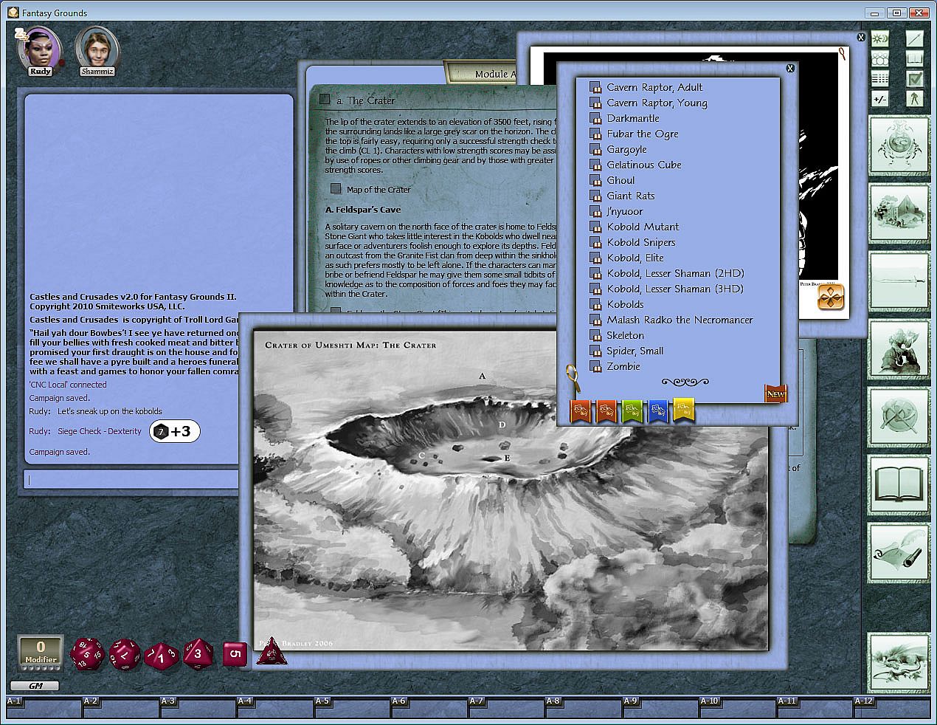Open the +/- modifiers tool
Image resolution: width=937 pixels, height=725 pixels.
coord(880,99)
